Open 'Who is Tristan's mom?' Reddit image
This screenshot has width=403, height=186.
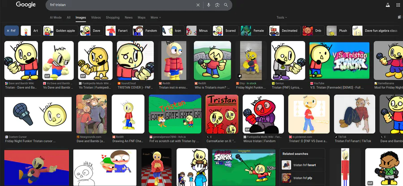point(212,60)
